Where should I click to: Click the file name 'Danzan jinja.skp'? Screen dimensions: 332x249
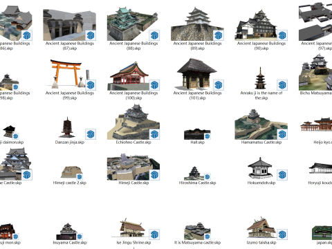(70, 142)
